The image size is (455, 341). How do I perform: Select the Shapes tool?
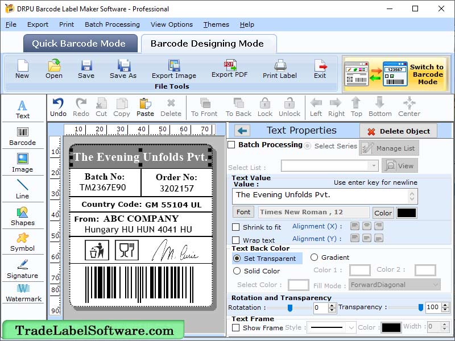click(x=23, y=218)
